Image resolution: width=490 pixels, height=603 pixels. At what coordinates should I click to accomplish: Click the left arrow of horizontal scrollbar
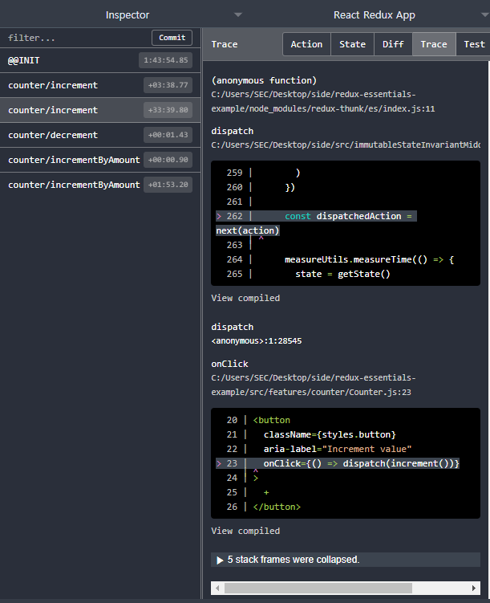coord(217,588)
